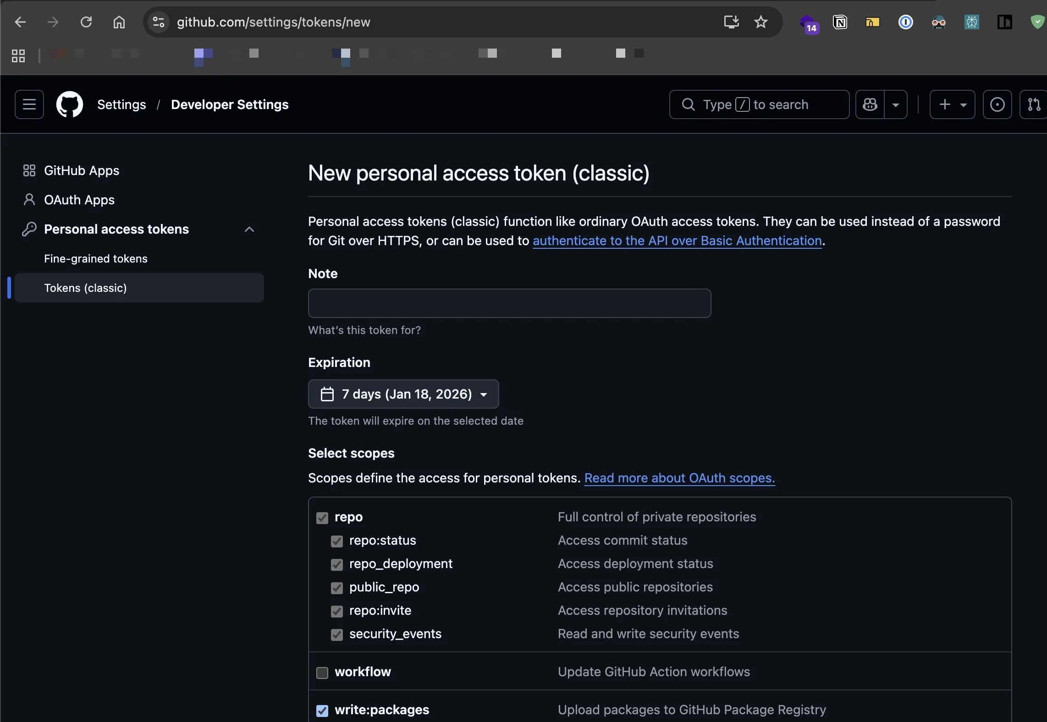Click inside the Note text field
This screenshot has width=1047, height=722.
tap(509, 303)
